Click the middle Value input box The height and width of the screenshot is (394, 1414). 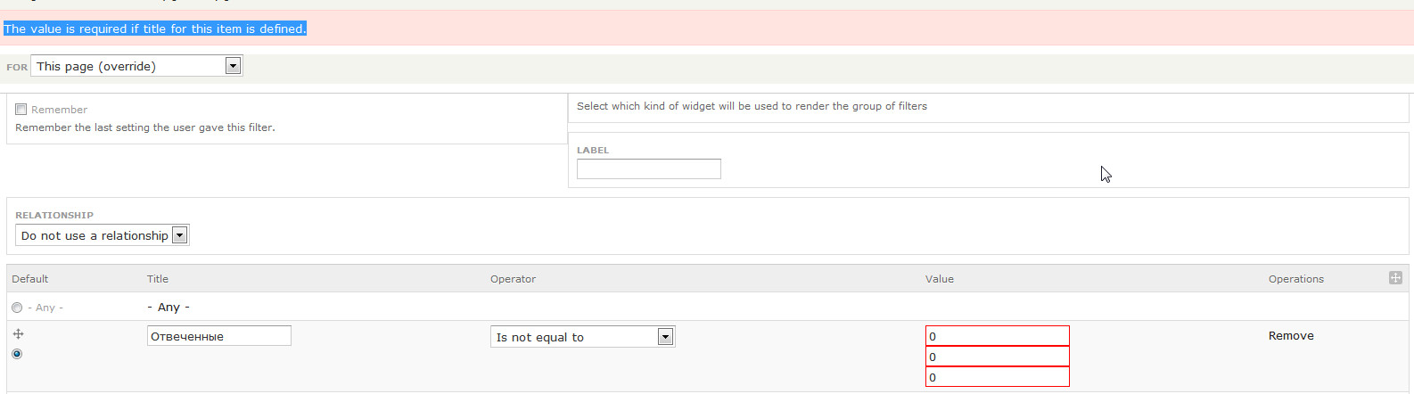[x=997, y=357]
